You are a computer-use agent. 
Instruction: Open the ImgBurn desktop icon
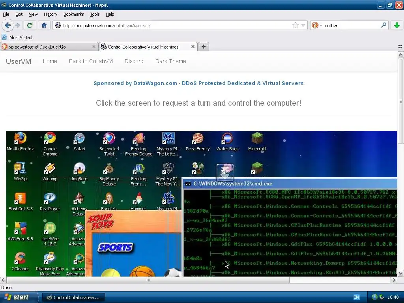79,172
